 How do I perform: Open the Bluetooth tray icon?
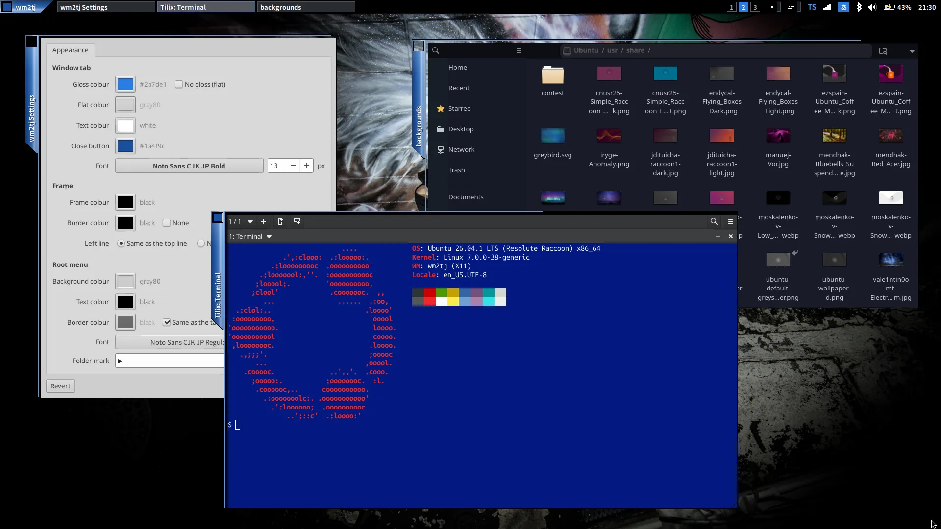859,7
